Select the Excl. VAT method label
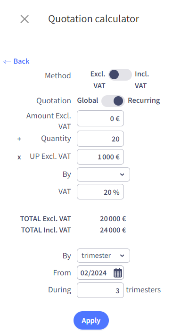Image resolution: width=181 pixels, height=331 pixels. [98, 80]
